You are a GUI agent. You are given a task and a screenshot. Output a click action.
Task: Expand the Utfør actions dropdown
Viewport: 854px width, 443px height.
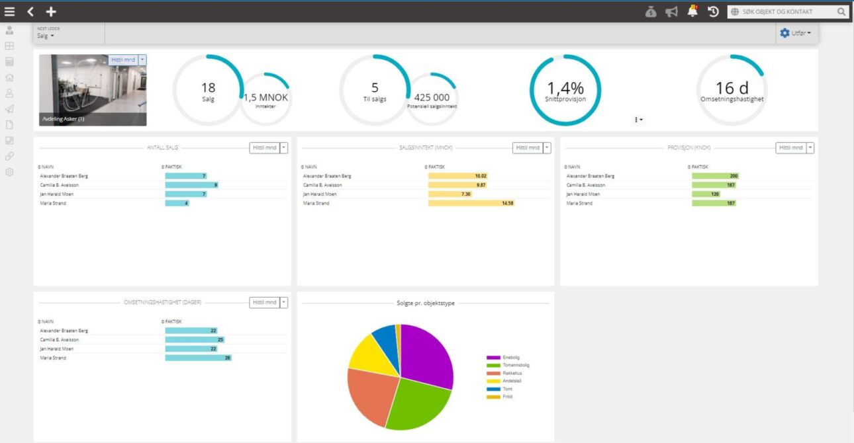[x=795, y=33]
